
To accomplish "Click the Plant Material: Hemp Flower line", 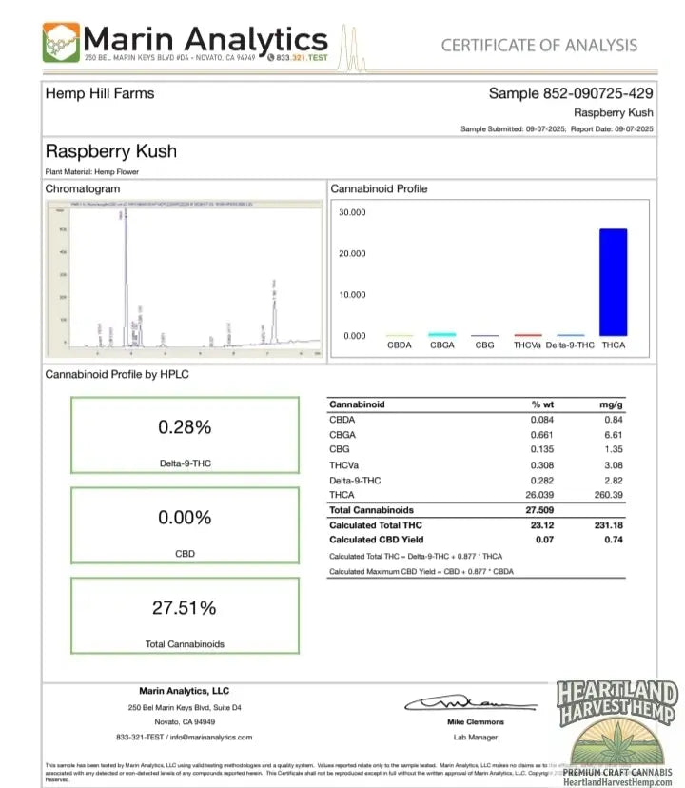I will click(92, 172).
